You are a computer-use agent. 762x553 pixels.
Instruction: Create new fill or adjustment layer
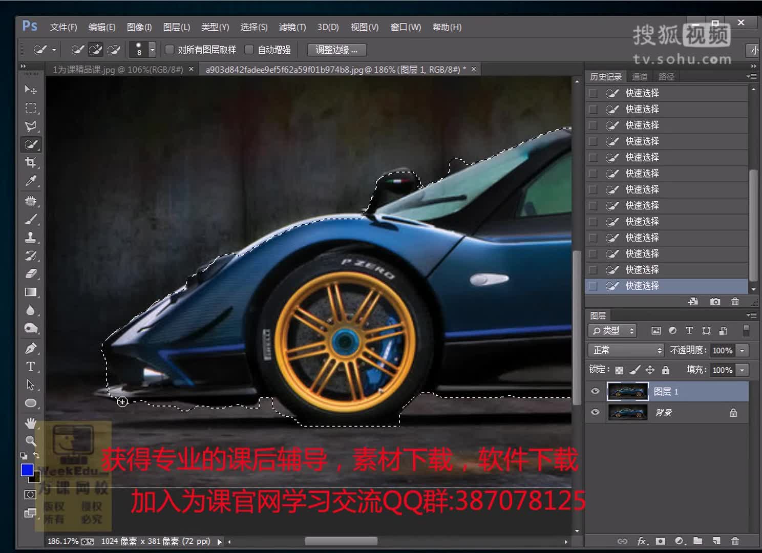pos(680,541)
